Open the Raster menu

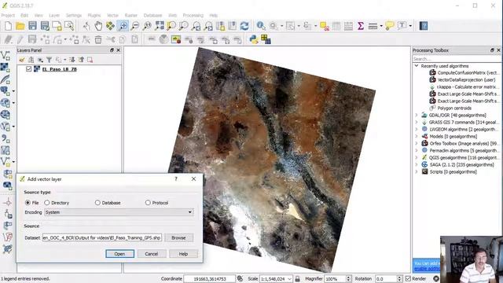(x=130, y=15)
